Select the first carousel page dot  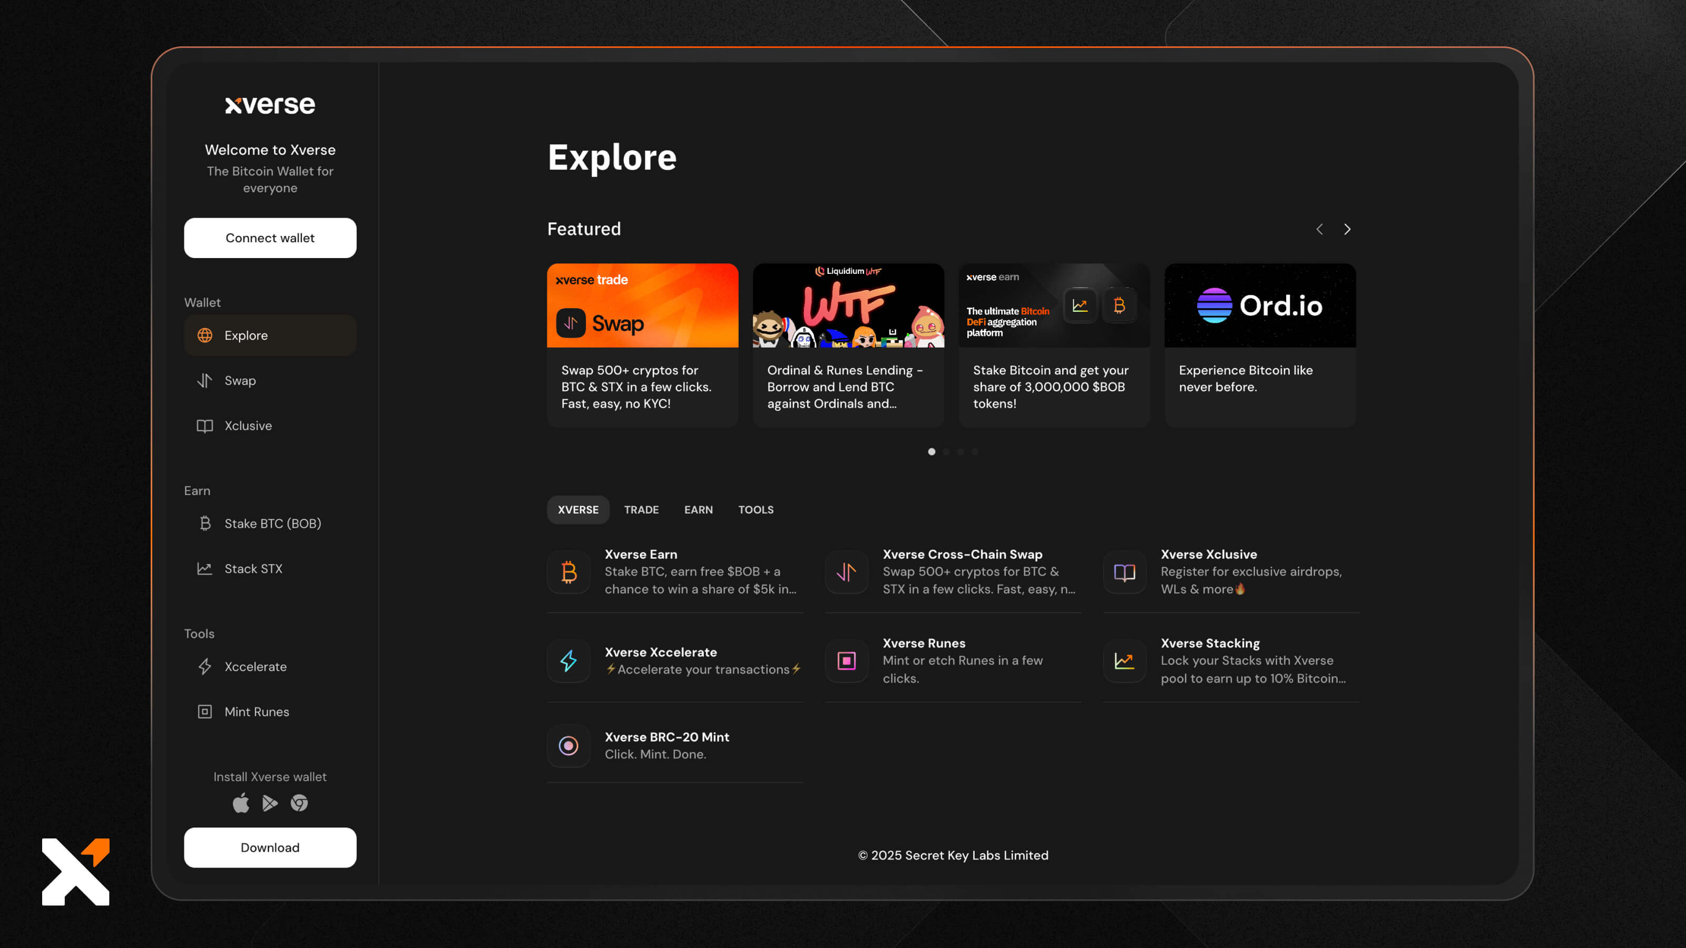click(932, 451)
